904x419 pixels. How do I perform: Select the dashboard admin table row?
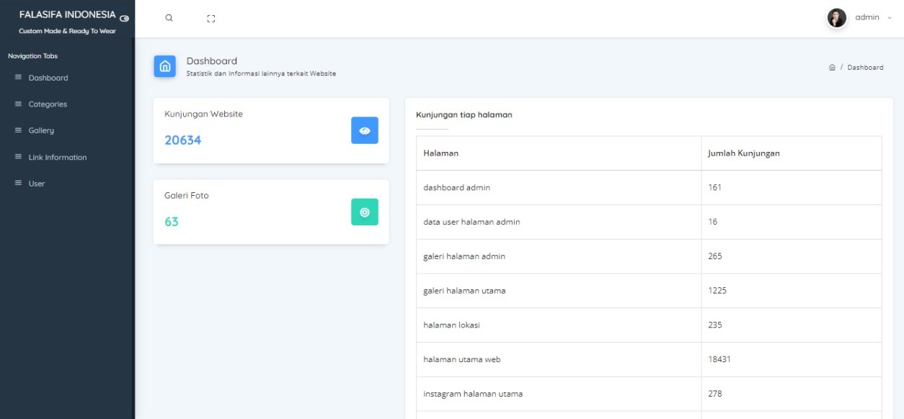click(649, 187)
